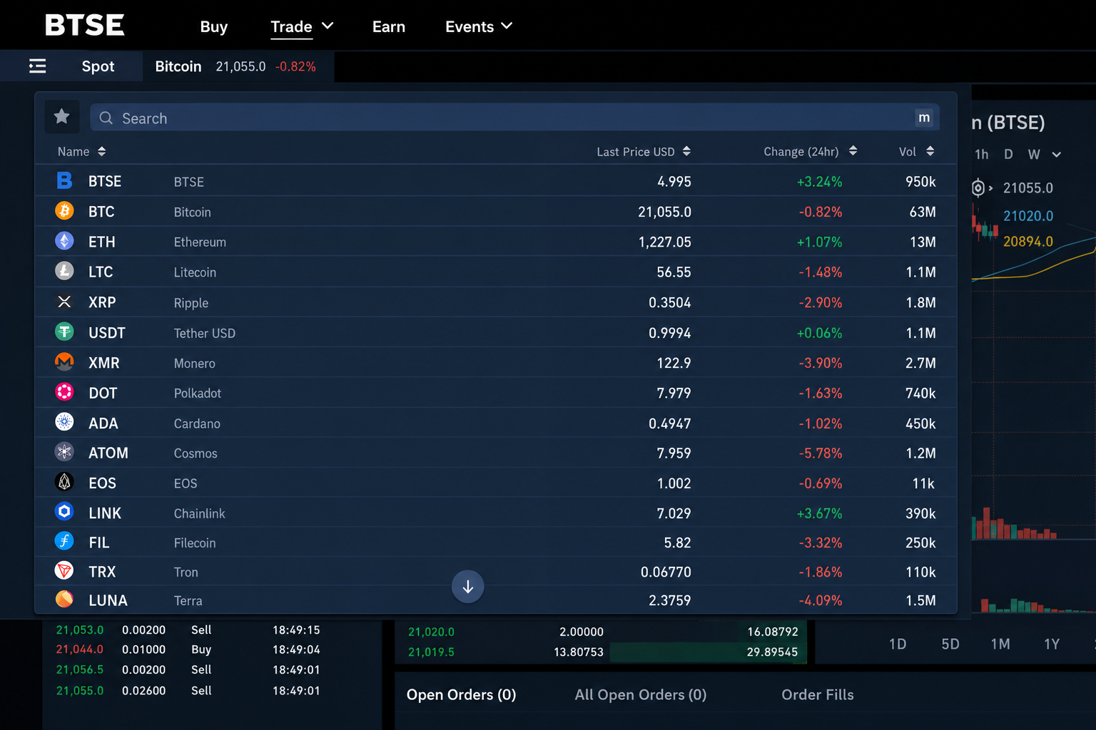This screenshot has width=1096, height=730.
Task: Select the D chart interval
Action: click(x=1008, y=155)
